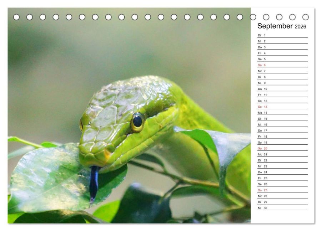Click the year "2026" in the heading

point(300,27)
